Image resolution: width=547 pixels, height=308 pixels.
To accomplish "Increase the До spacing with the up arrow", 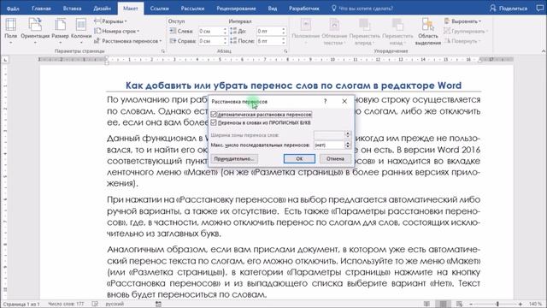I will point(284,29).
